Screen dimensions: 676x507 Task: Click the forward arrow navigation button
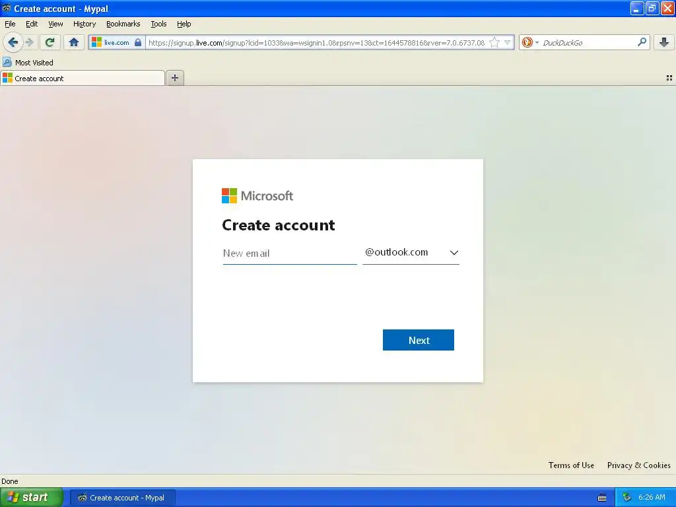pos(29,42)
